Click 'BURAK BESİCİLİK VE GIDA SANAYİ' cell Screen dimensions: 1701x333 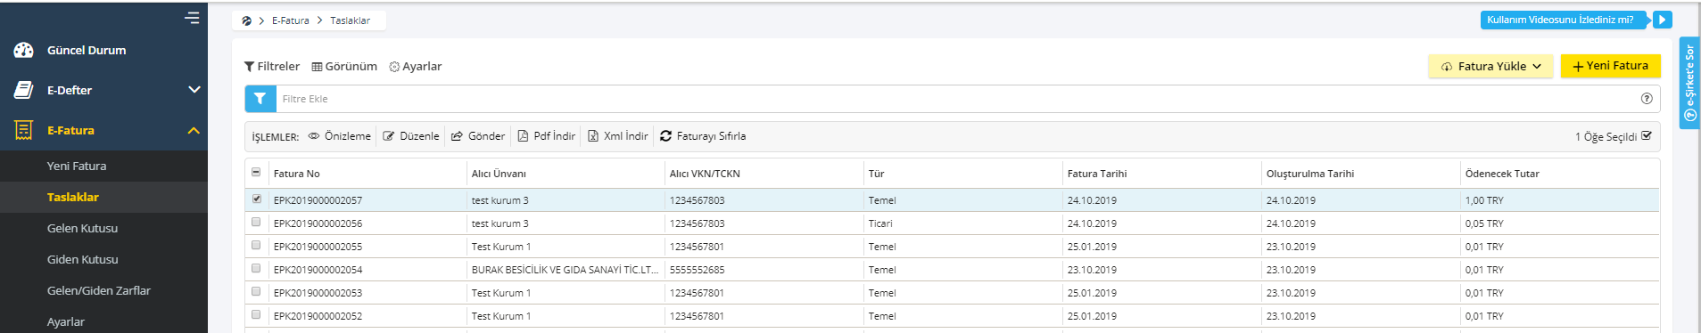(x=565, y=270)
